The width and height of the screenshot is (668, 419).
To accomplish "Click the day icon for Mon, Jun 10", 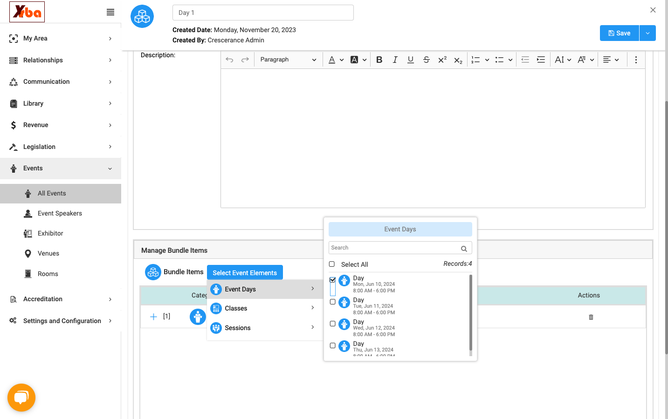I will coord(344,280).
